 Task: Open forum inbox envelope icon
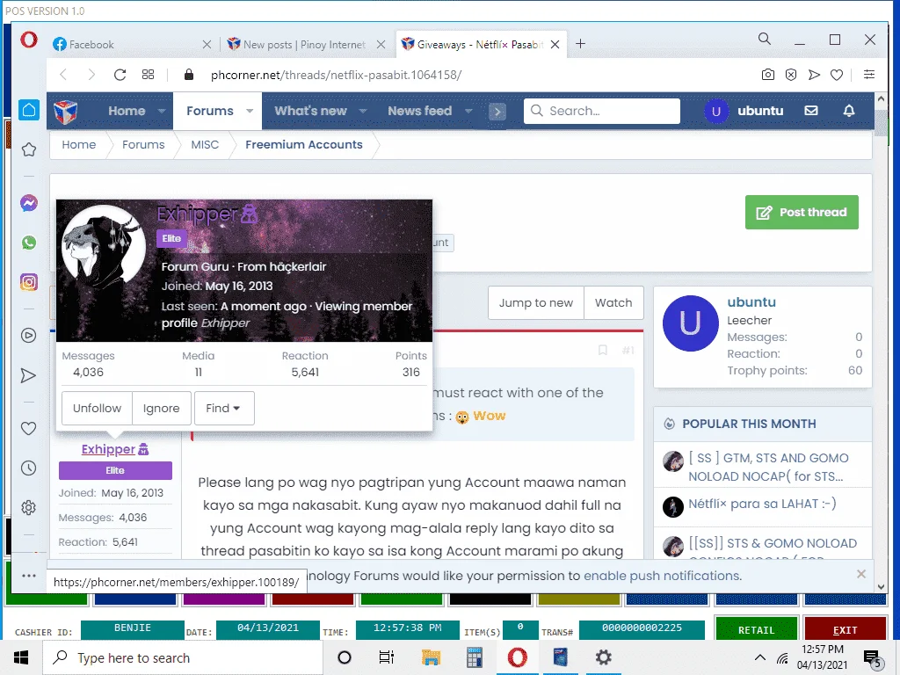pyautogui.click(x=811, y=110)
